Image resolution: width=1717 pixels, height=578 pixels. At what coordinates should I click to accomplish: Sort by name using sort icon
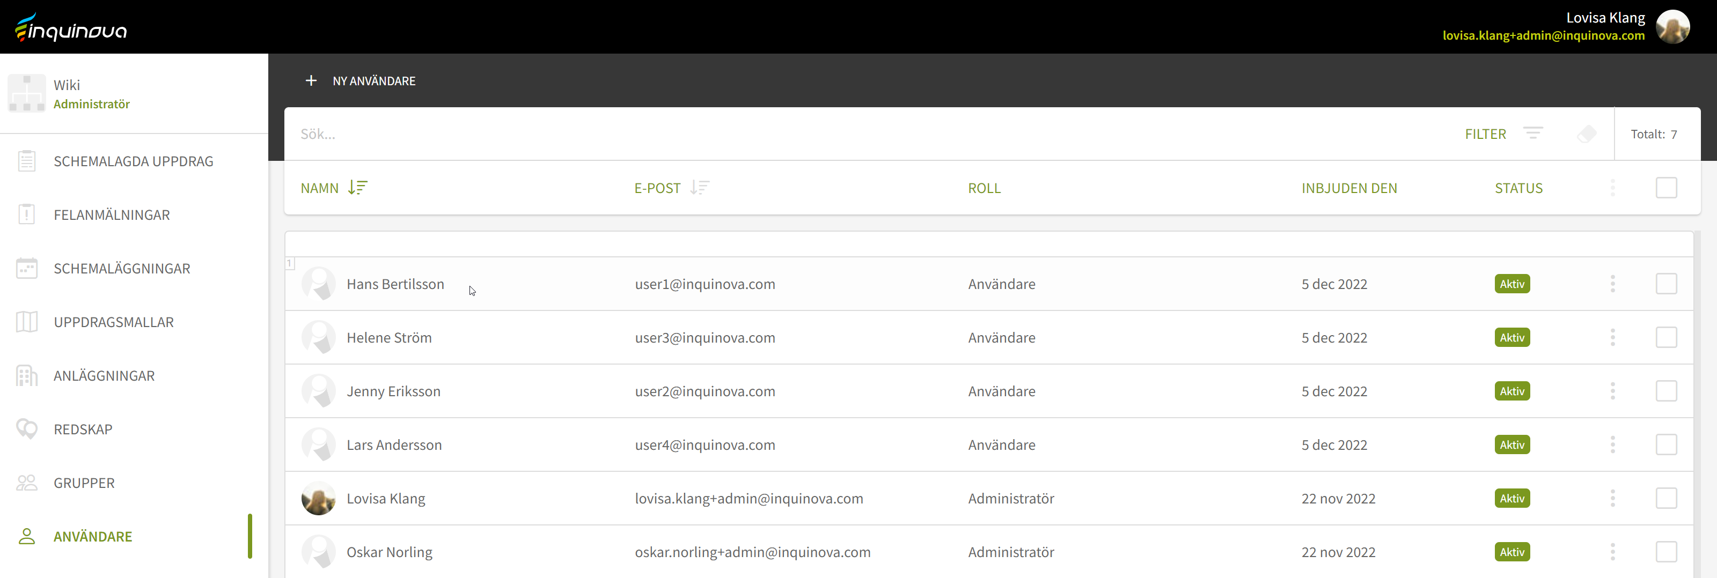[358, 188]
